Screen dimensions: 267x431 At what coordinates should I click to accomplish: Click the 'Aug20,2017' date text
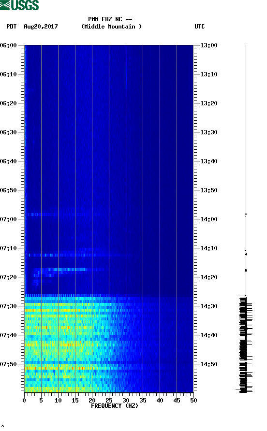tap(41, 27)
